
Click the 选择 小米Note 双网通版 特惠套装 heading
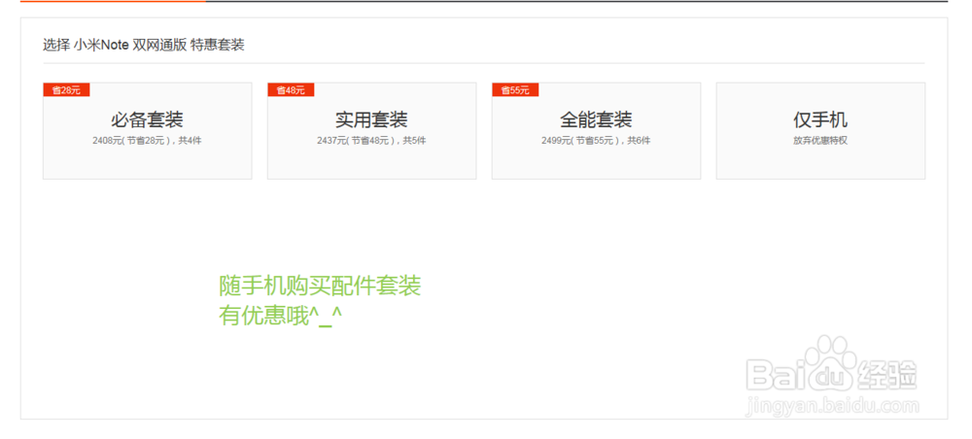pos(144,45)
